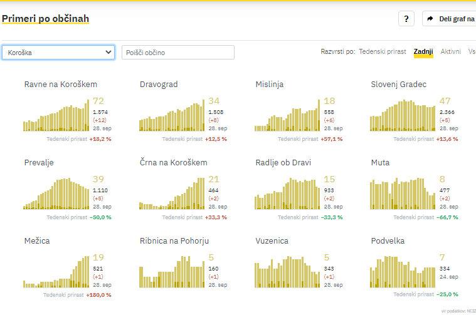Select the Radlje ob Dravi bar chart
476x315 pixels.
pos(288,194)
